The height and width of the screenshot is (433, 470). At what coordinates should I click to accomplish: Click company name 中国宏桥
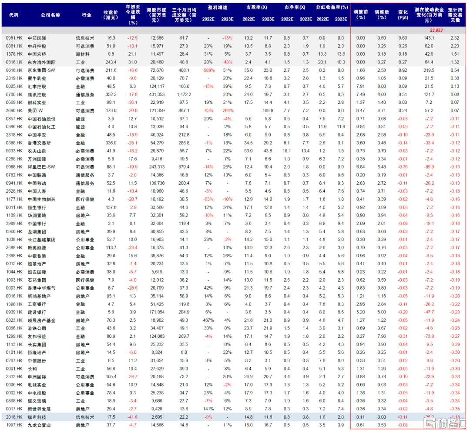(37, 54)
